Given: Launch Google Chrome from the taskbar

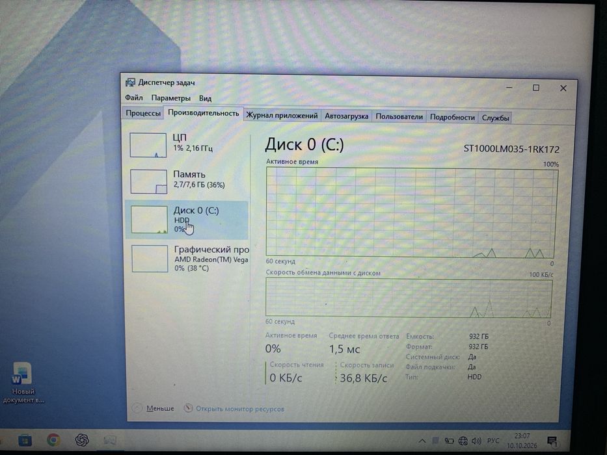Looking at the screenshot, I should 53,440.
